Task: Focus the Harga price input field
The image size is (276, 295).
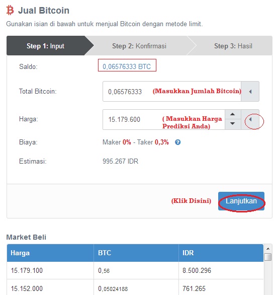Action: click(x=164, y=119)
